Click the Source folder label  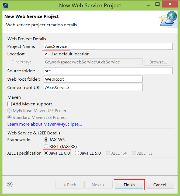click(21, 71)
